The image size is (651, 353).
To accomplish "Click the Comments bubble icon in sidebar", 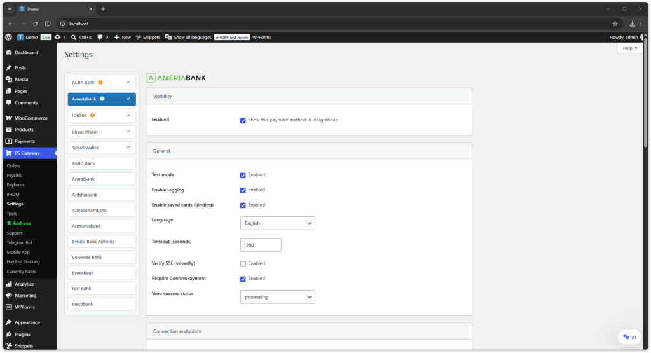I will point(9,102).
